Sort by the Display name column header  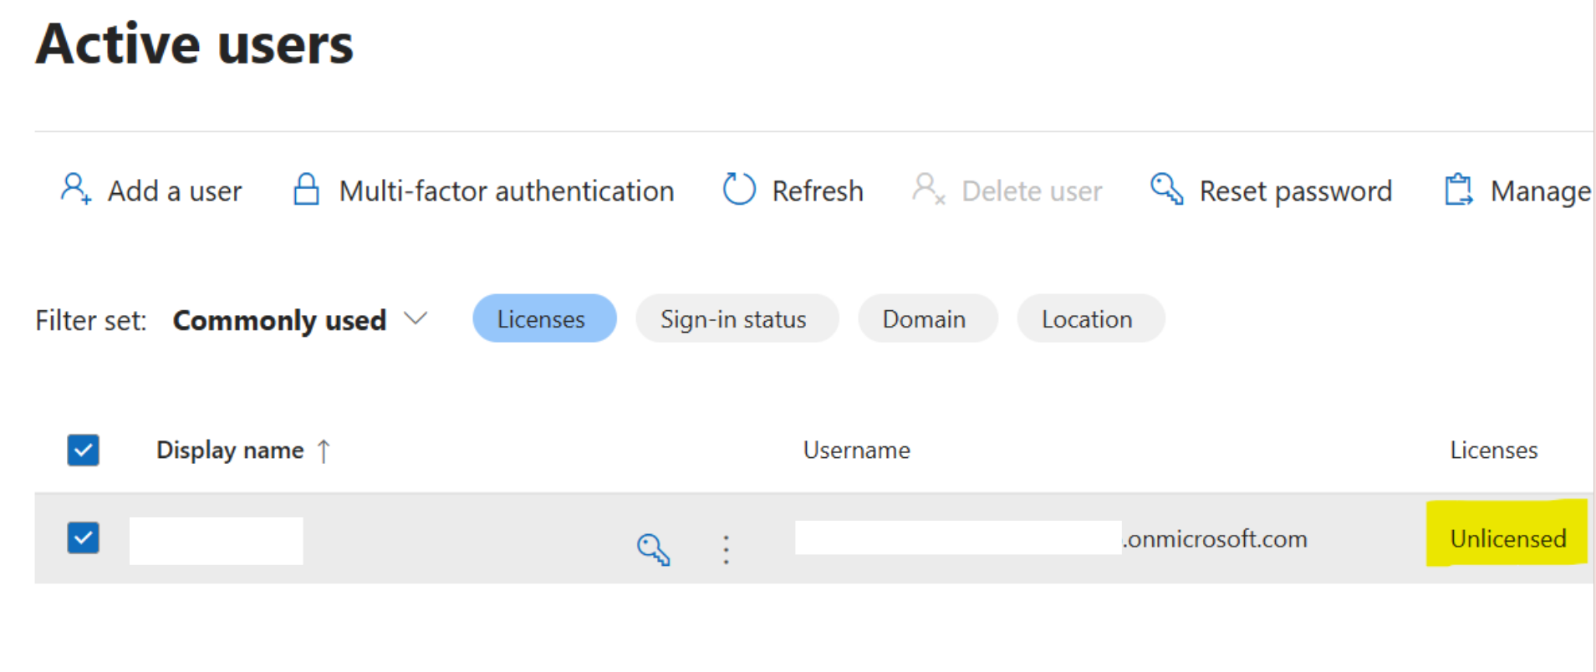pyautogui.click(x=230, y=451)
